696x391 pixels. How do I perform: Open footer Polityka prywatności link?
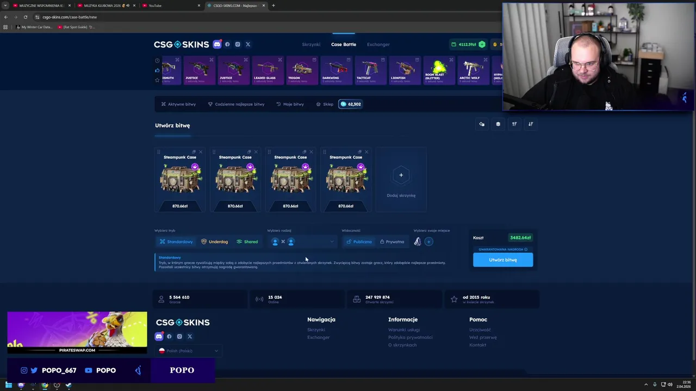pos(411,337)
